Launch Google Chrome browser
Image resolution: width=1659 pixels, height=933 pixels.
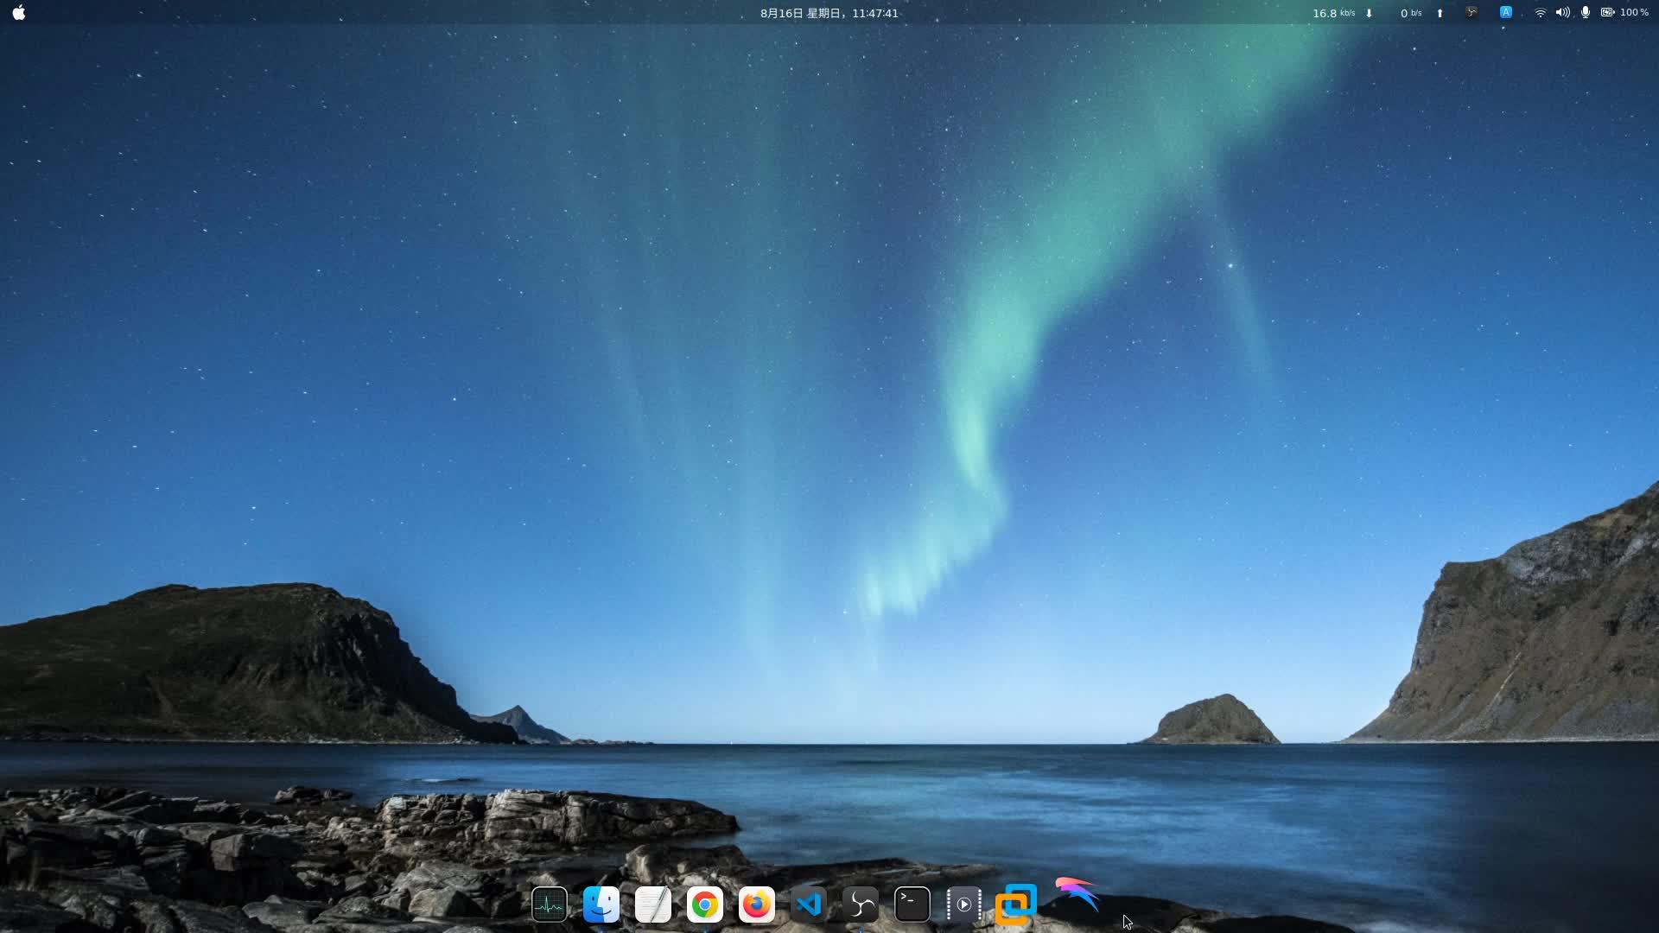coord(704,904)
